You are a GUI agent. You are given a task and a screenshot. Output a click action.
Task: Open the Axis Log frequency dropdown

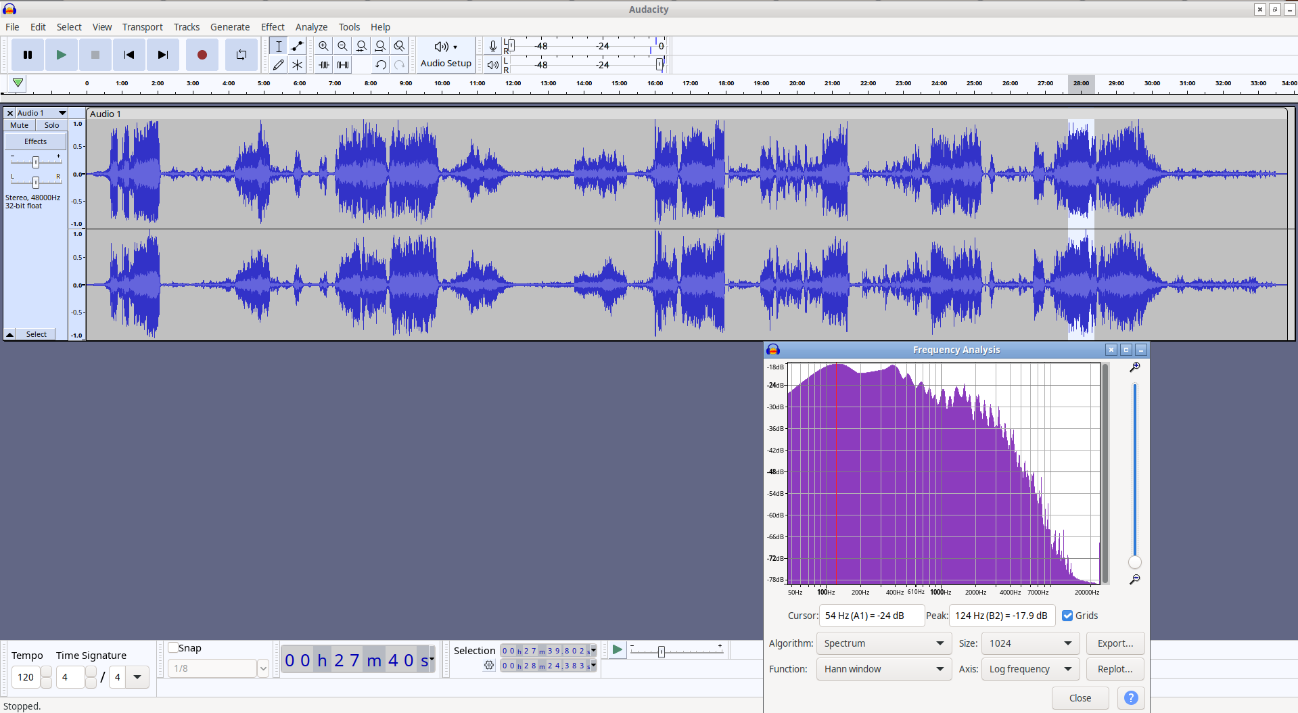click(1030, 669)
